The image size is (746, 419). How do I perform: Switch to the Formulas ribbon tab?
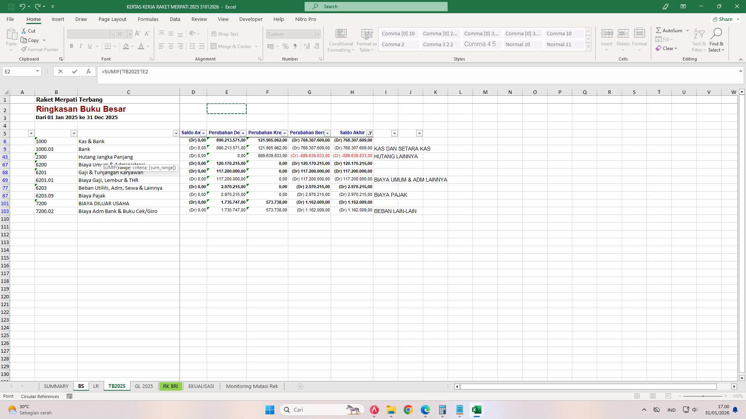click(x=148, y=19)
